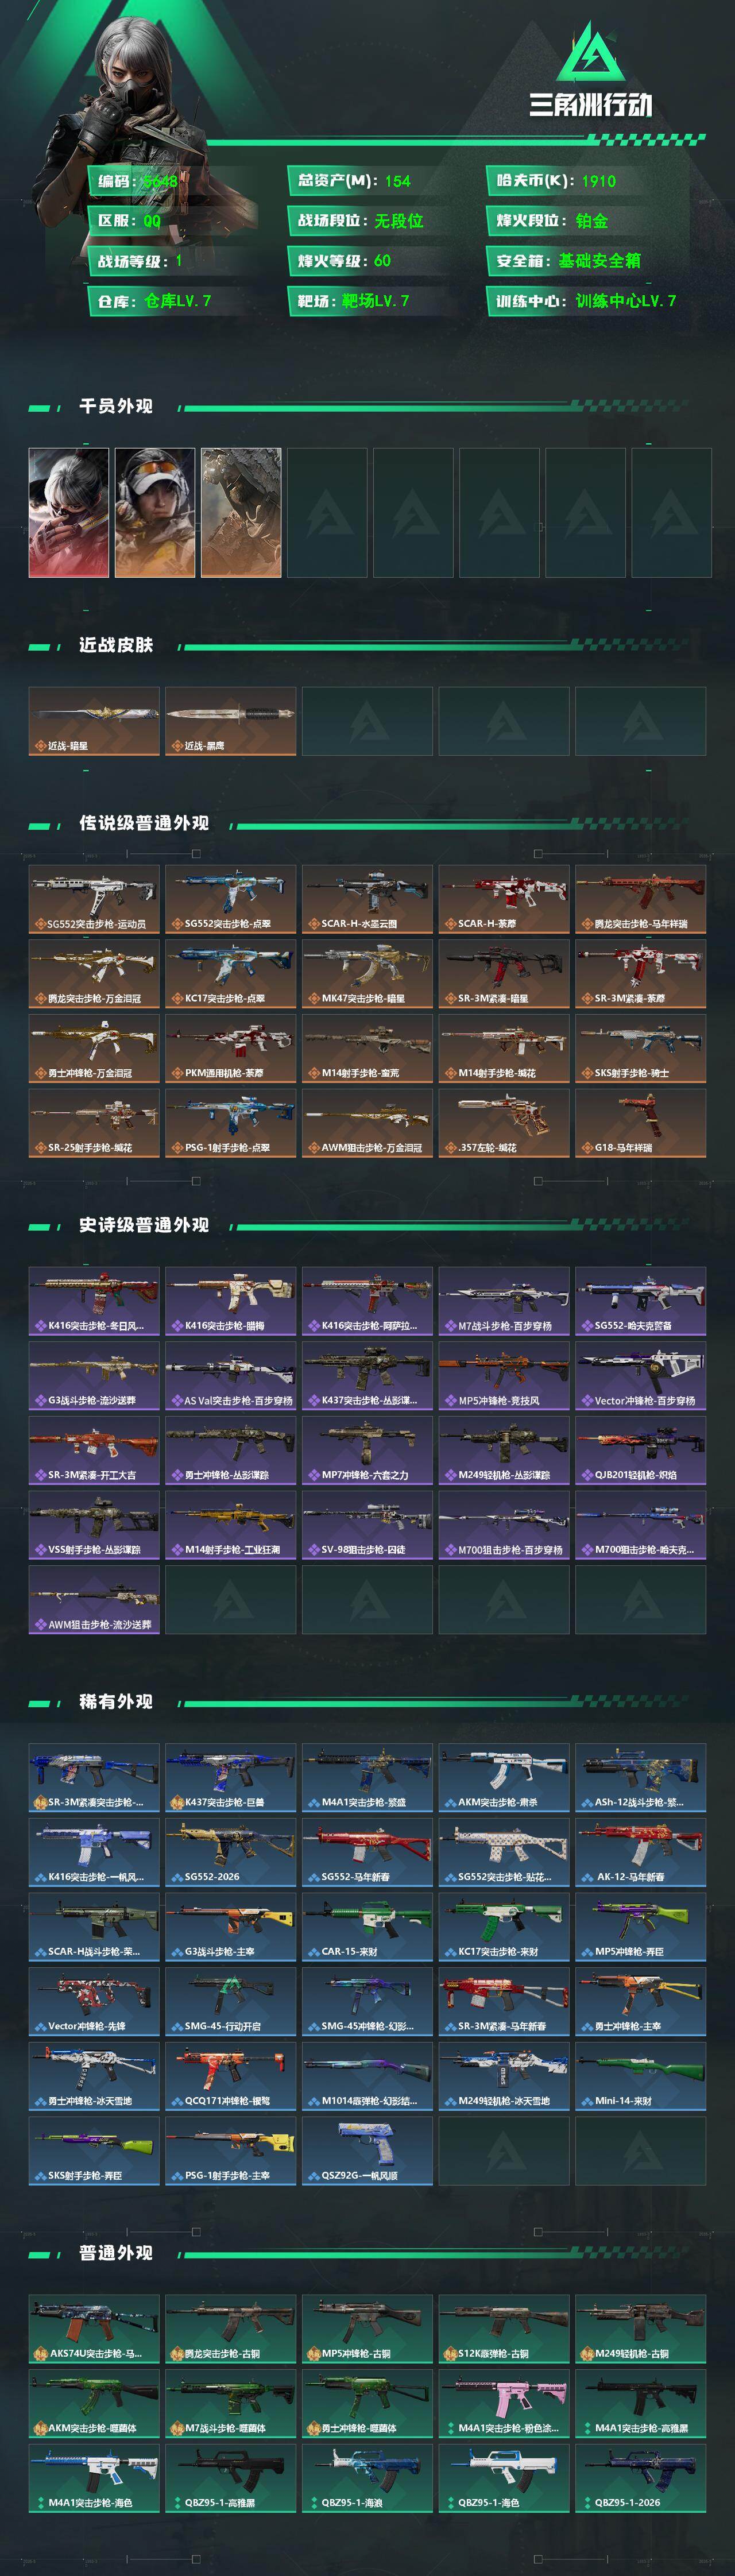Click the 三角洲行动 triangle logo

coord(590,52)
